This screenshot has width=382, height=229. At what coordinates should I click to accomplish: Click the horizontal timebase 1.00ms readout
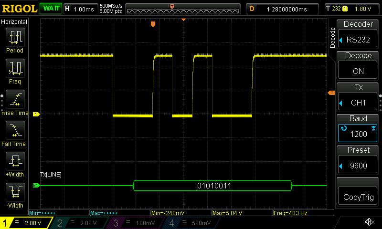tap(81, 9)
